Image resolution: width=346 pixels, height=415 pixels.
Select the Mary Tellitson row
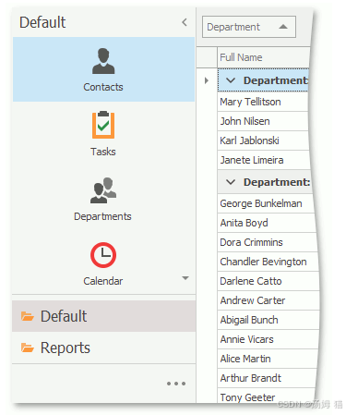pyautogui.click(x=263, y=102)
